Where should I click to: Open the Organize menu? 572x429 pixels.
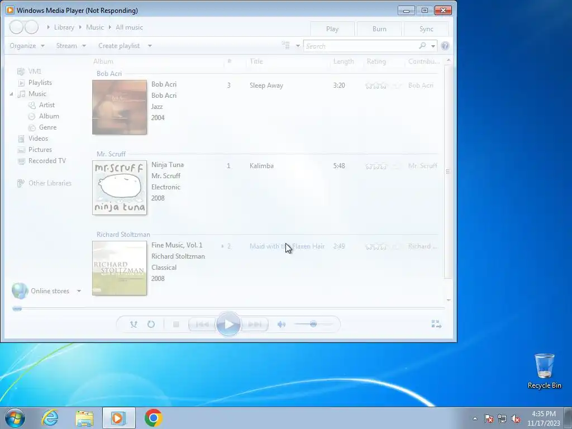(27, 46)
